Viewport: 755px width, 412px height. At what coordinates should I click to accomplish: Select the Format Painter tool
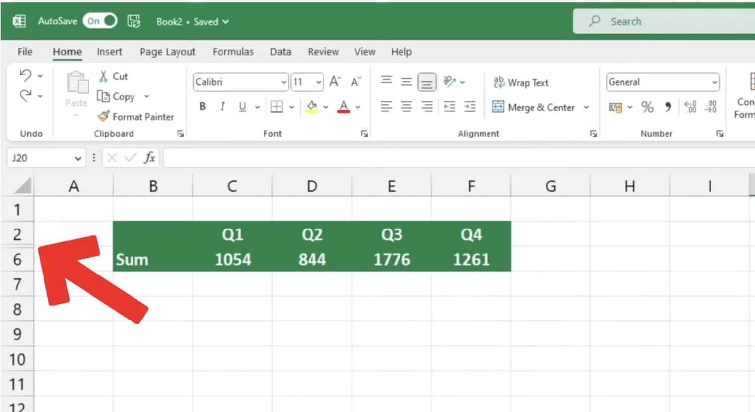coord(136,117)
